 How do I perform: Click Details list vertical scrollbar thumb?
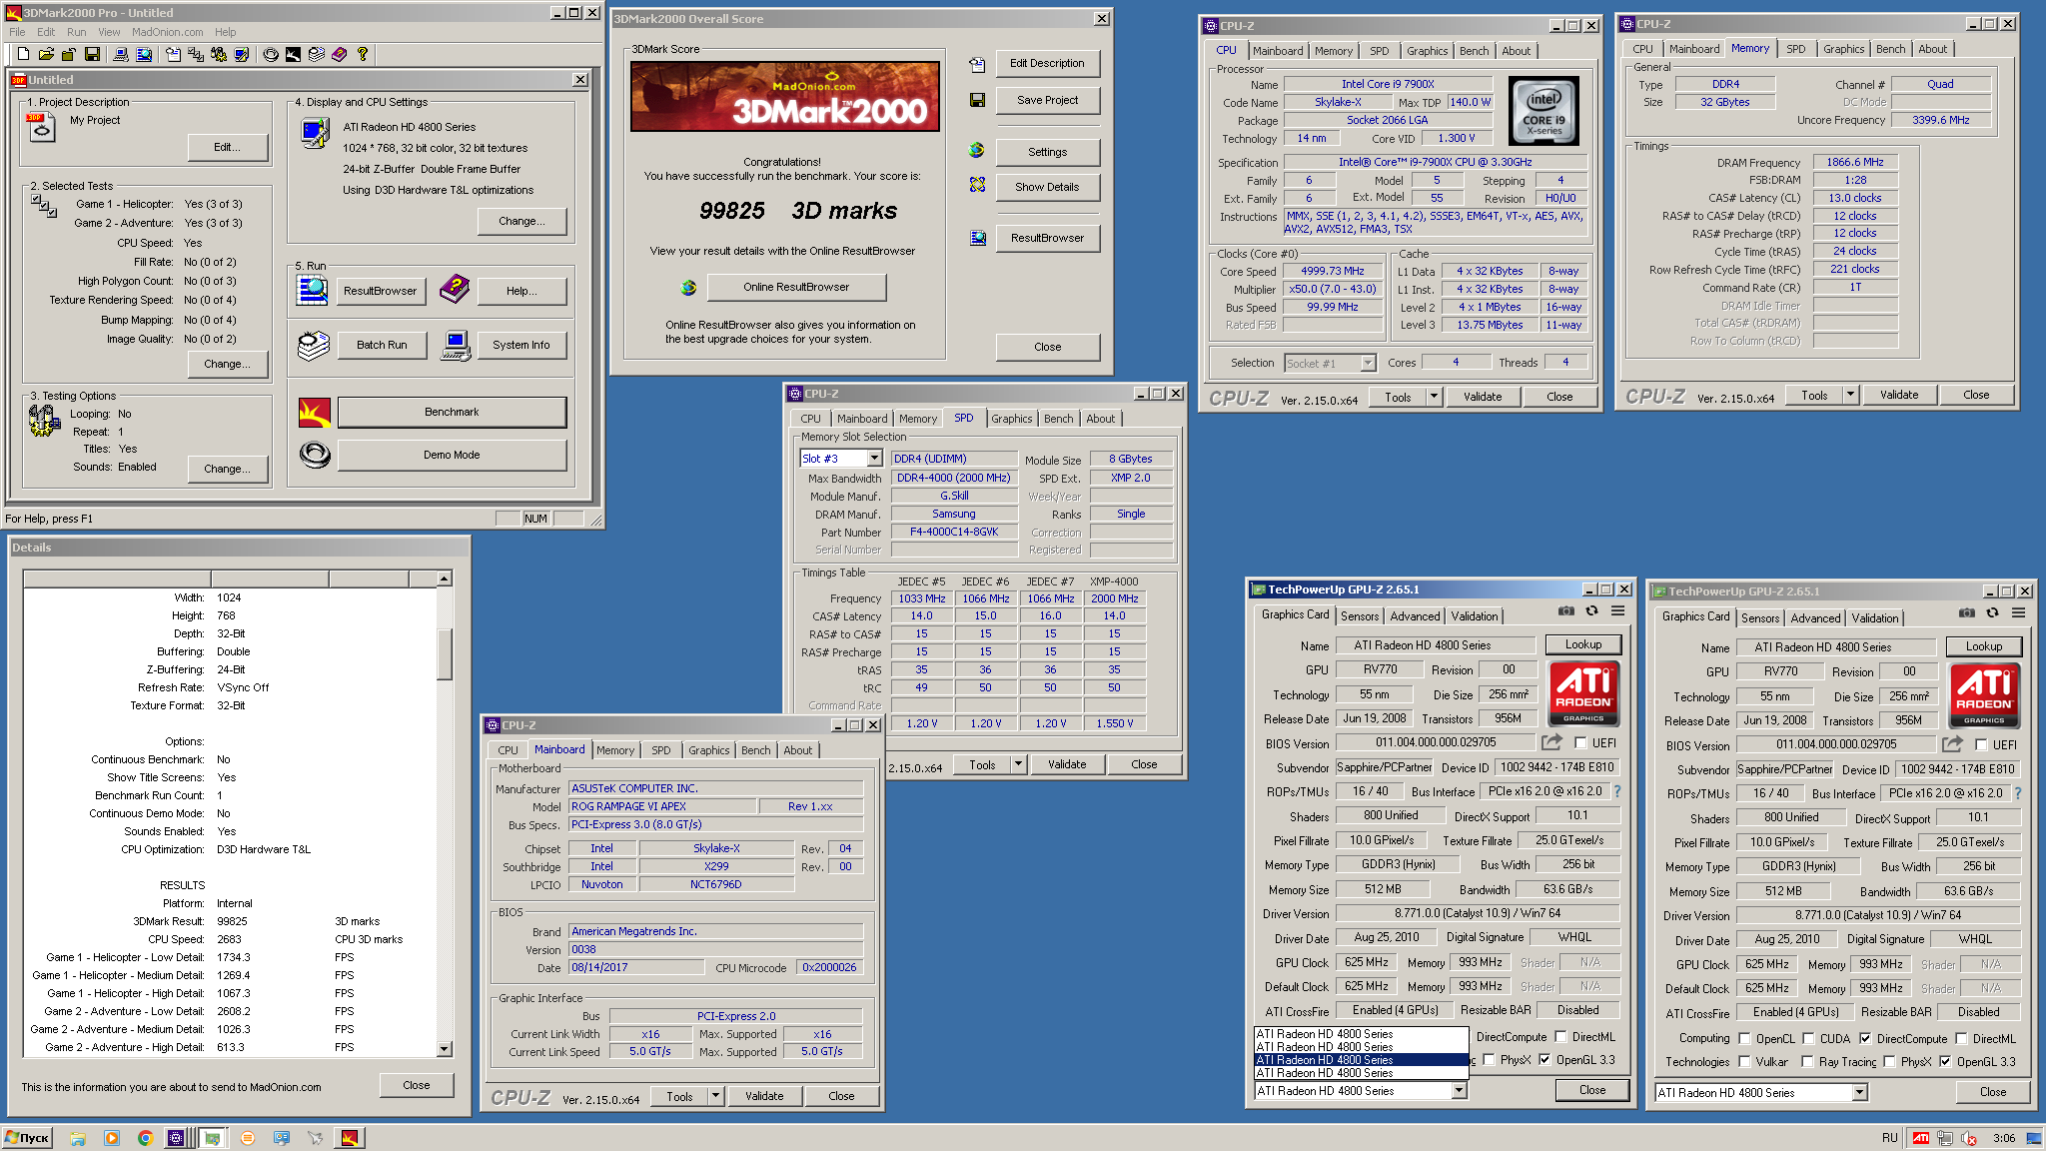point(445,653)
